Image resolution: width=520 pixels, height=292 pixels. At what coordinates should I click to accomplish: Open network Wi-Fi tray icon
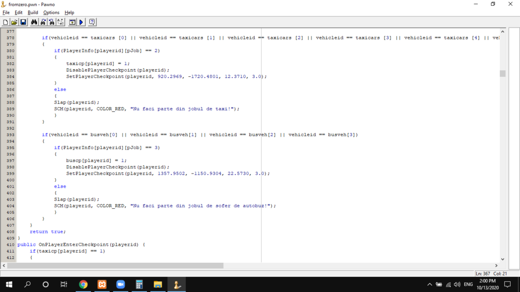[x=448, y=284]
